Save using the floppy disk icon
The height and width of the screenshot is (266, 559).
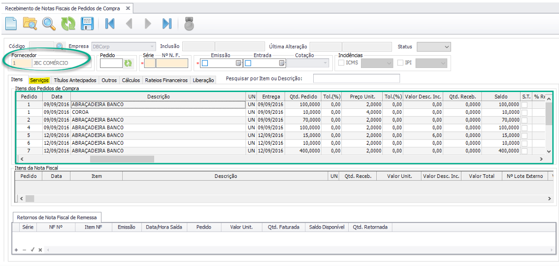pos(87,23)
